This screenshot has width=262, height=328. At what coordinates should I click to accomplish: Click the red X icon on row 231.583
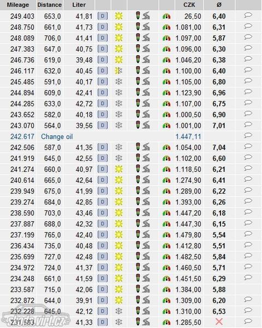(x=219, y=322)
